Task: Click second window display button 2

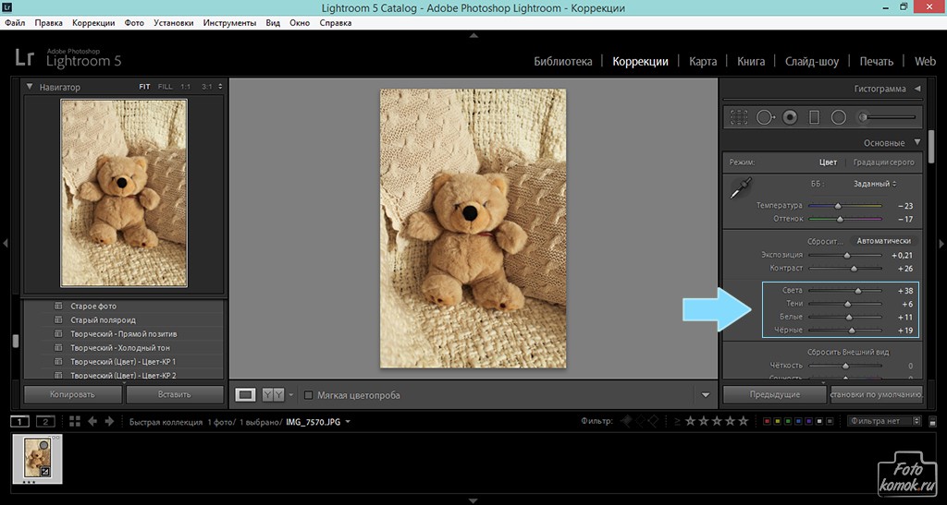Action: 45,421
